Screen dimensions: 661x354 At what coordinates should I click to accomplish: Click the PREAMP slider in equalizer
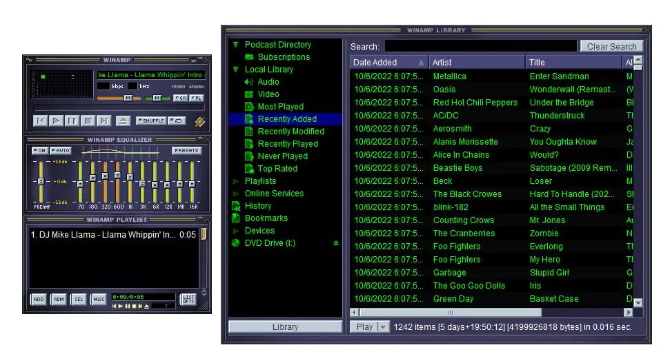coord(41,181)
